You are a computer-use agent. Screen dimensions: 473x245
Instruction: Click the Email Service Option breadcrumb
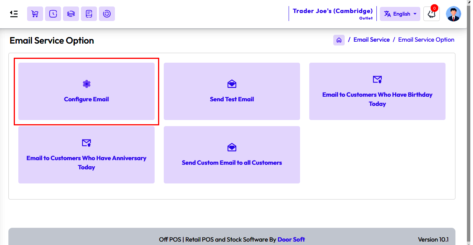tap(426, 40)
